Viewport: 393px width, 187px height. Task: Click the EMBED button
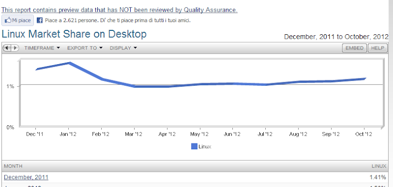click(354, 48)
